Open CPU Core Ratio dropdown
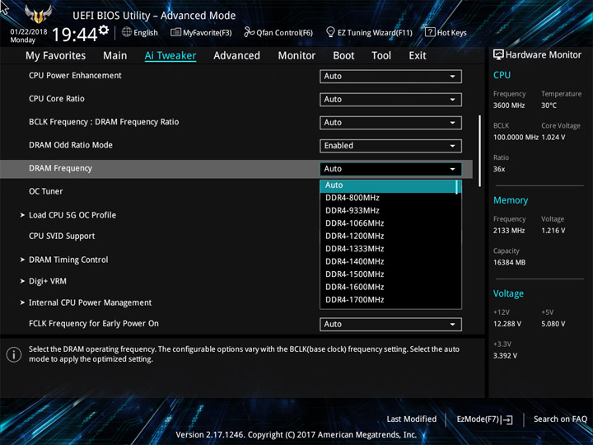The height and width of the screenshot is (445, 593). [390, 99]
